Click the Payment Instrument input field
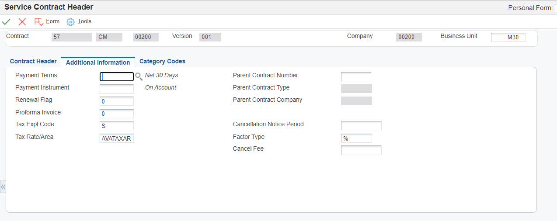Viewport: 557px width, 221px height. (x=117, y=89)
